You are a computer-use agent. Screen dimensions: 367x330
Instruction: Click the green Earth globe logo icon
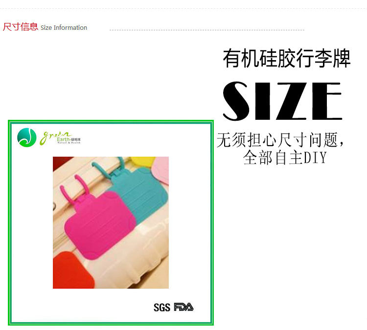tap(27, 137)
